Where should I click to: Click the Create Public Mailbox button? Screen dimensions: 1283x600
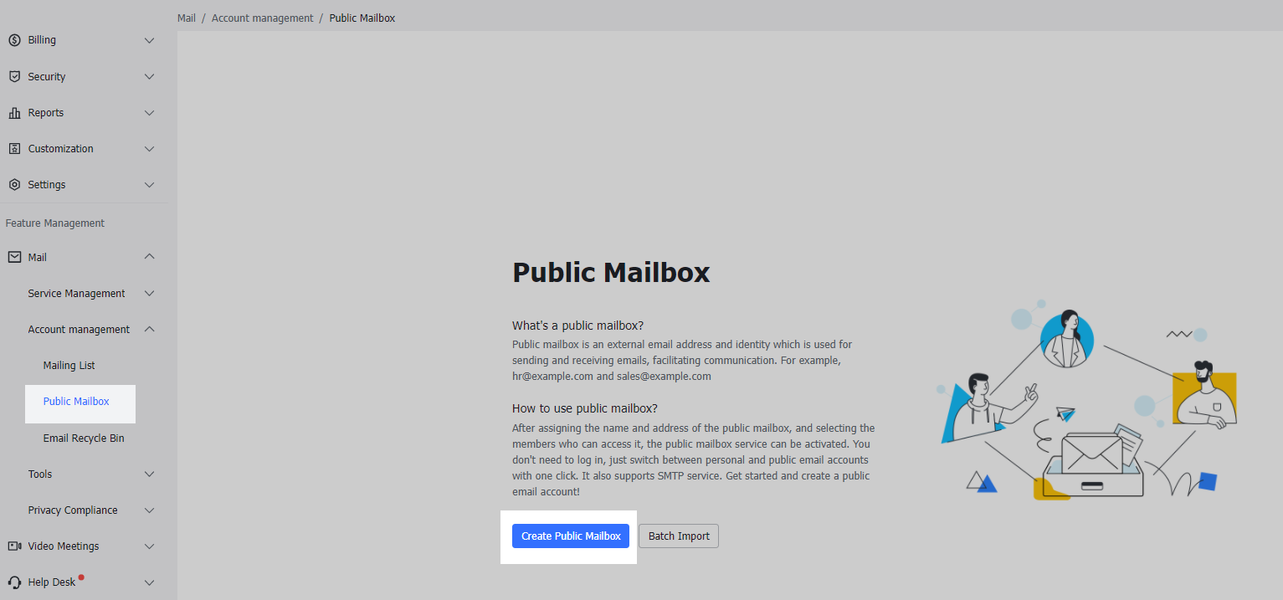tap(571, 536)
